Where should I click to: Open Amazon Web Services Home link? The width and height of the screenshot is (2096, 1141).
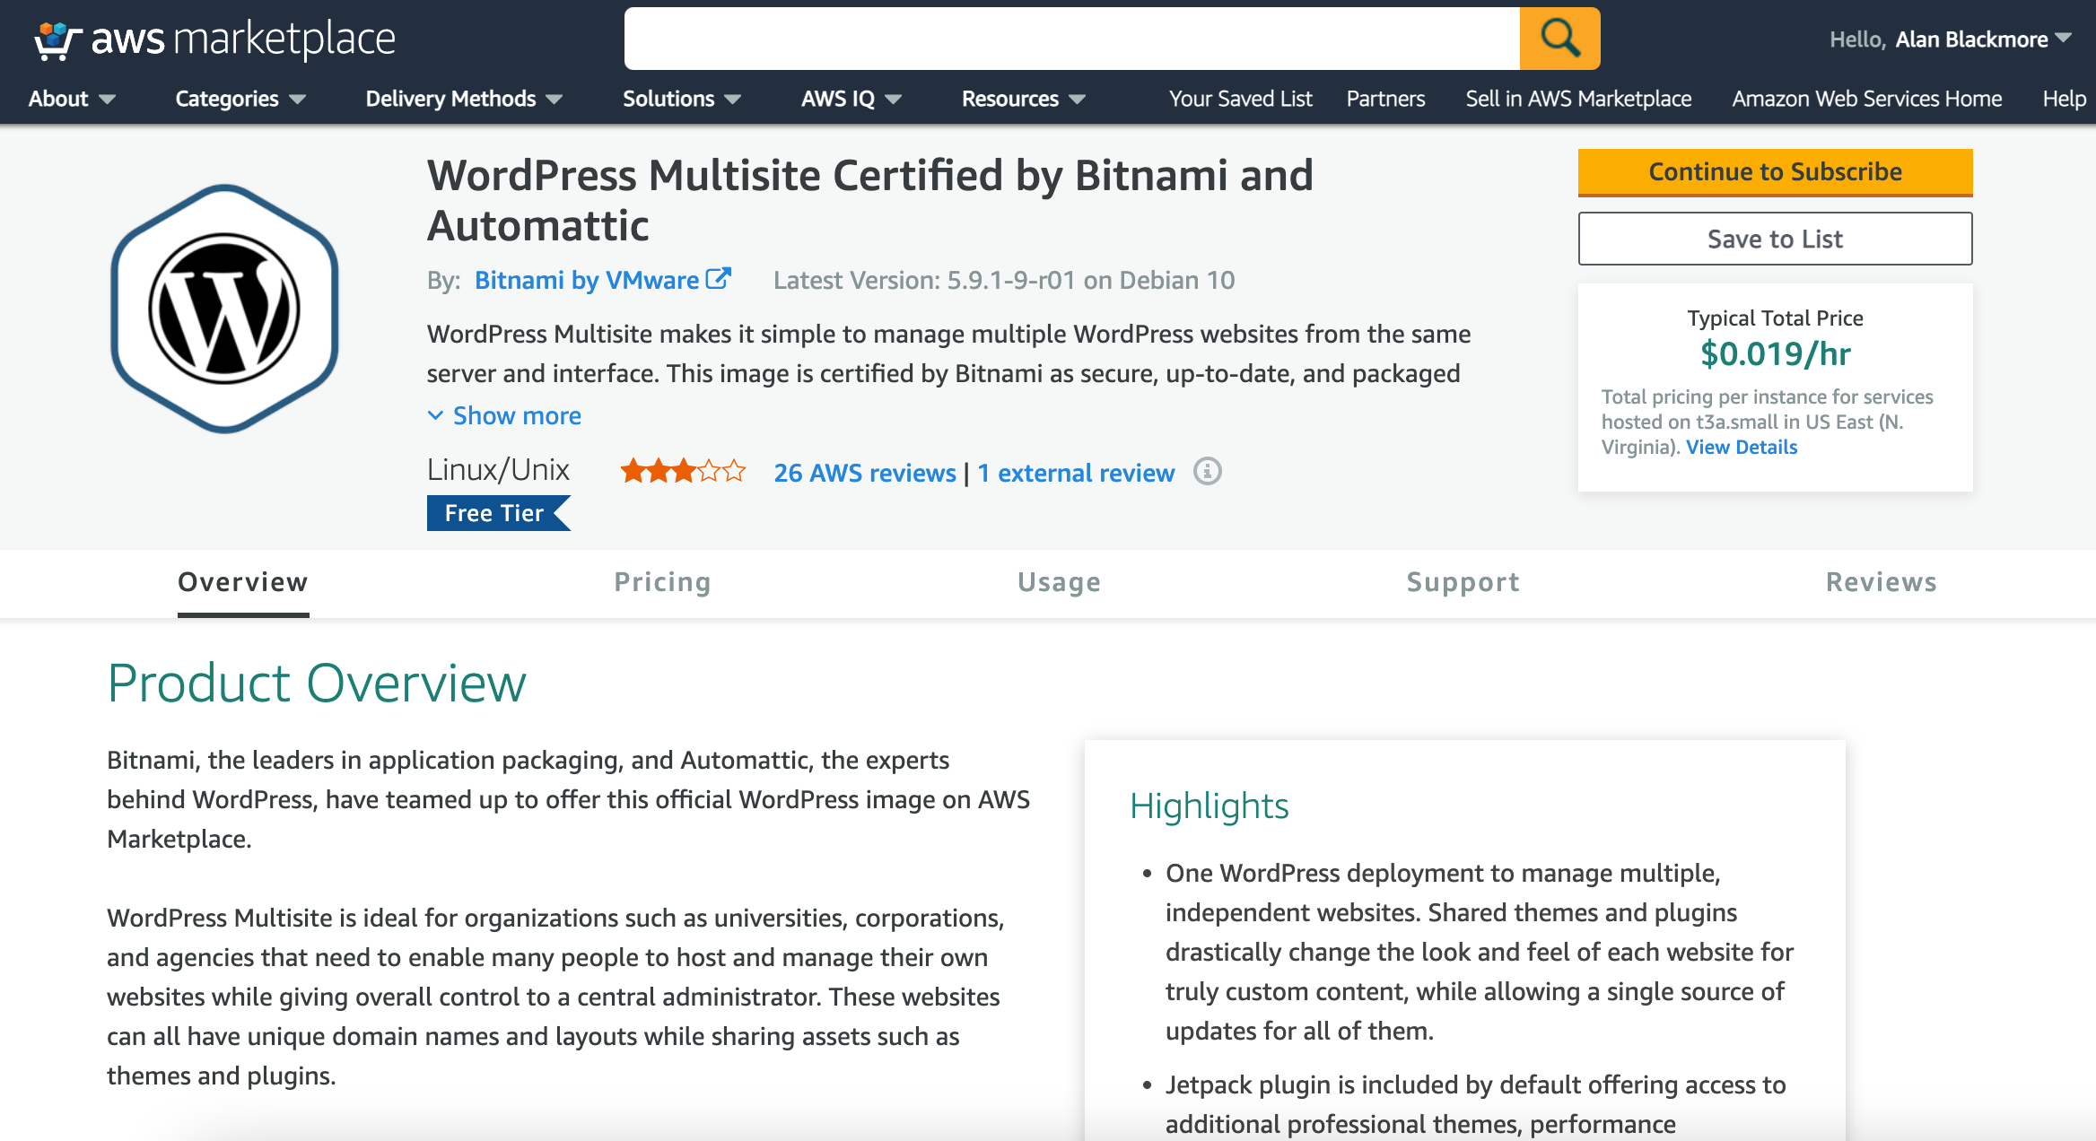tap(1867, 99)
